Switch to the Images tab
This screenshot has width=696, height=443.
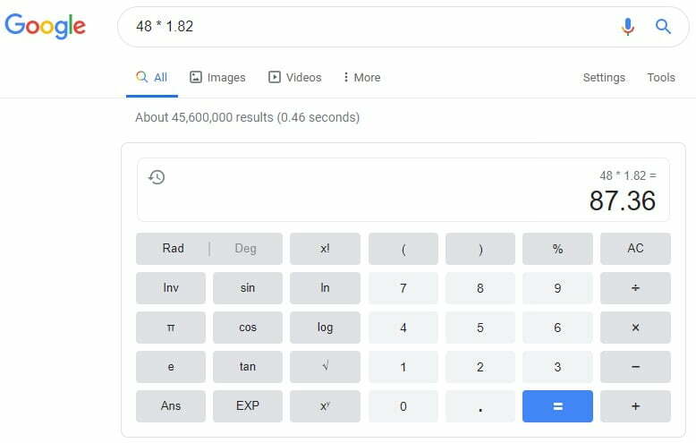(217, 77)
